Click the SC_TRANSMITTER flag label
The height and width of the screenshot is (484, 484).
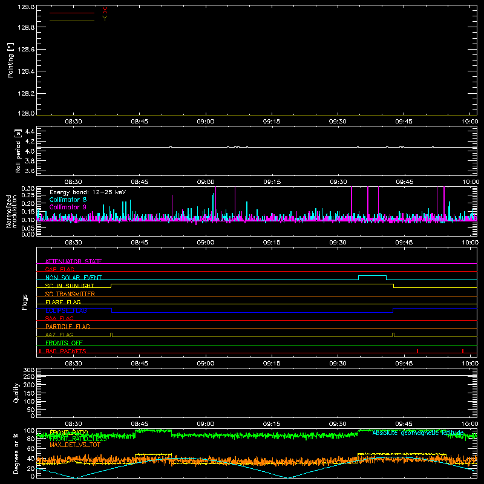(x=70, y=294)
